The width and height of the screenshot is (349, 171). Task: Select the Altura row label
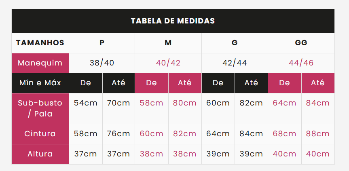coord(40,154)
